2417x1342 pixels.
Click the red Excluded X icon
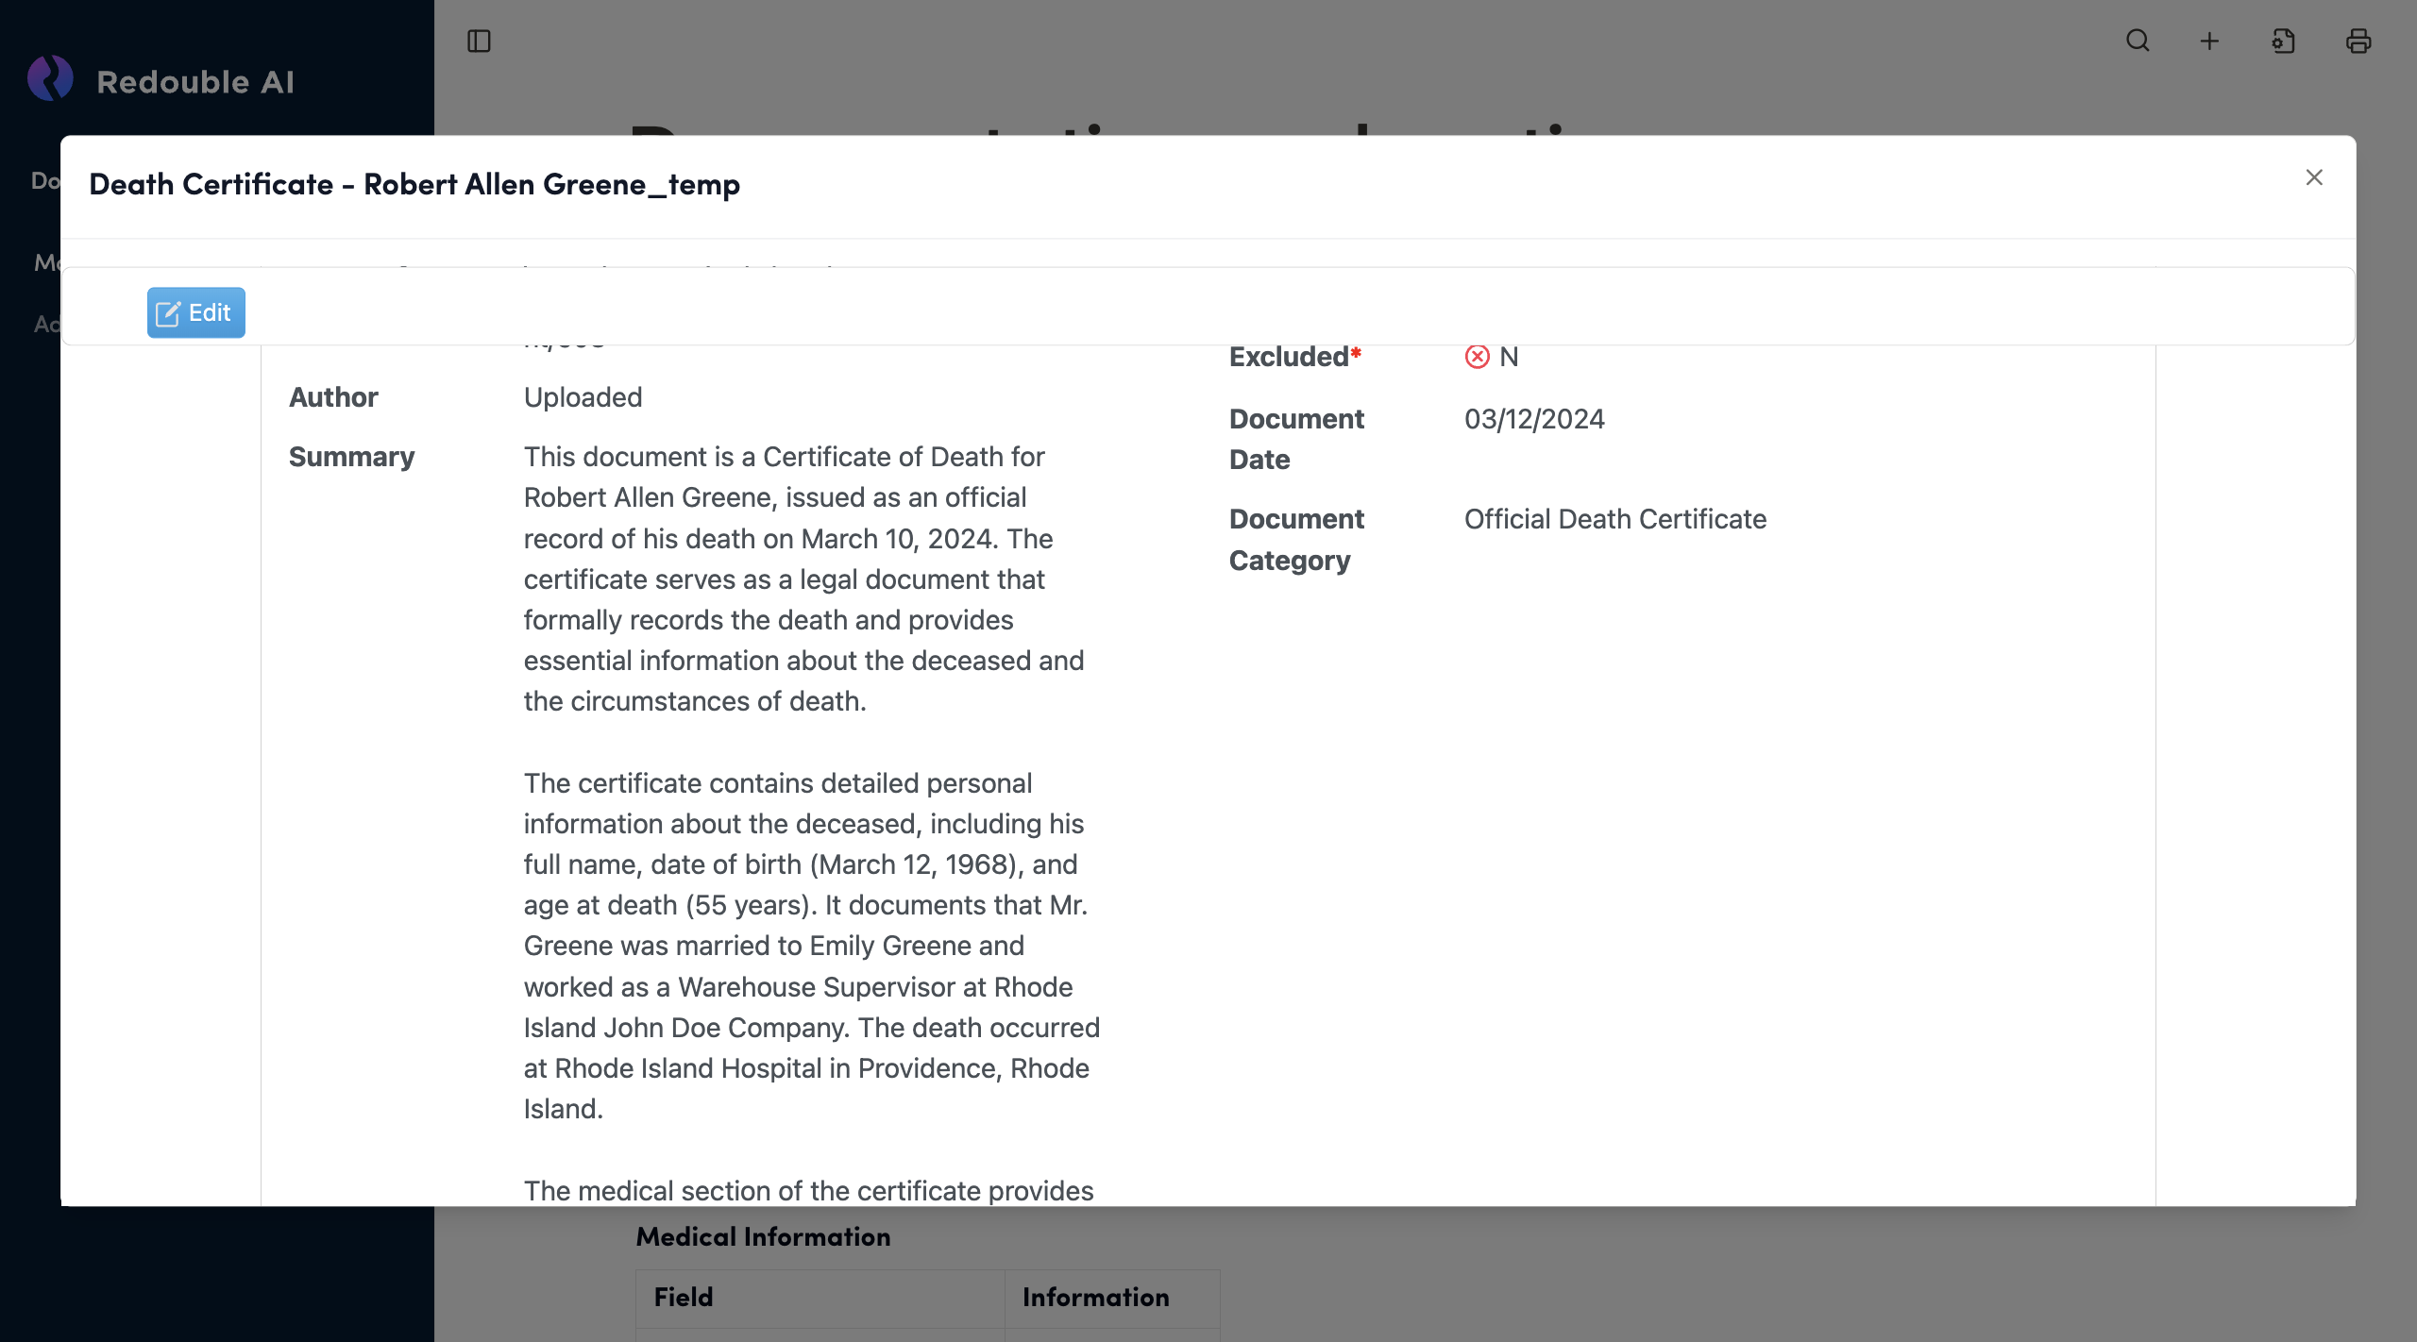point(1477,357)
